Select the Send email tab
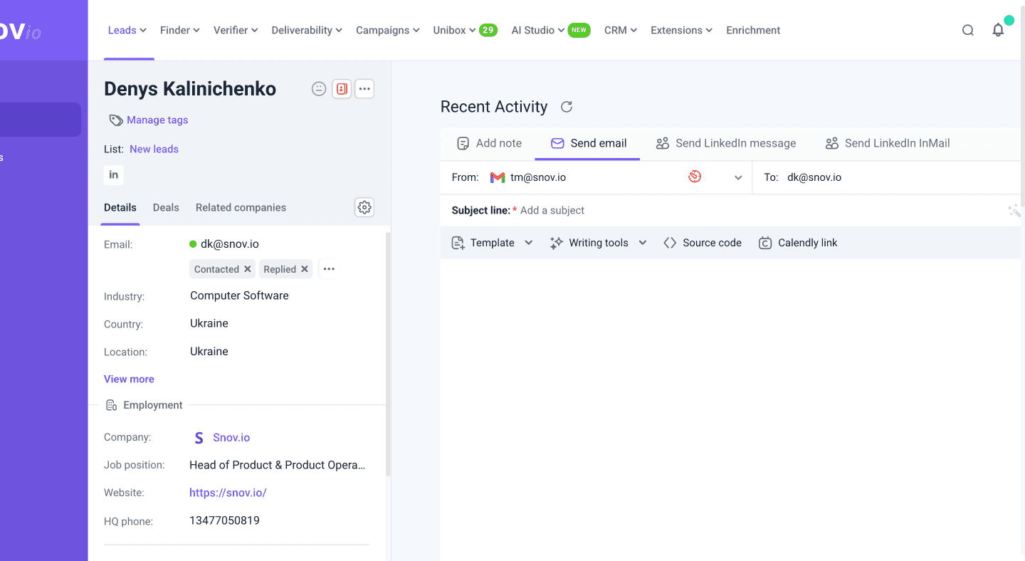1025x561 pixels. click(x=589, y=143)
